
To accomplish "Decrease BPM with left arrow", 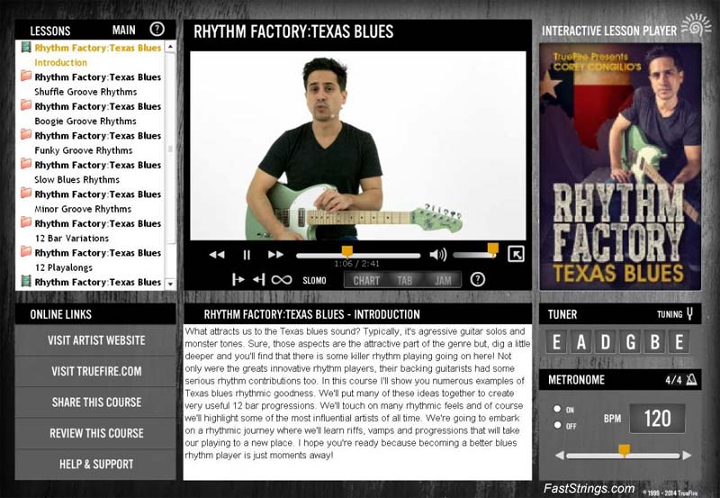I will [x=559, y=456].
